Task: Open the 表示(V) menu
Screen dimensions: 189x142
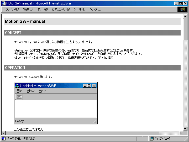Action: coord(43,9)
